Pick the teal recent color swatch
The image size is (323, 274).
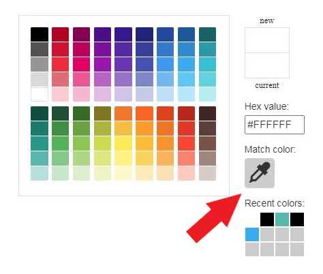[282, 219]
